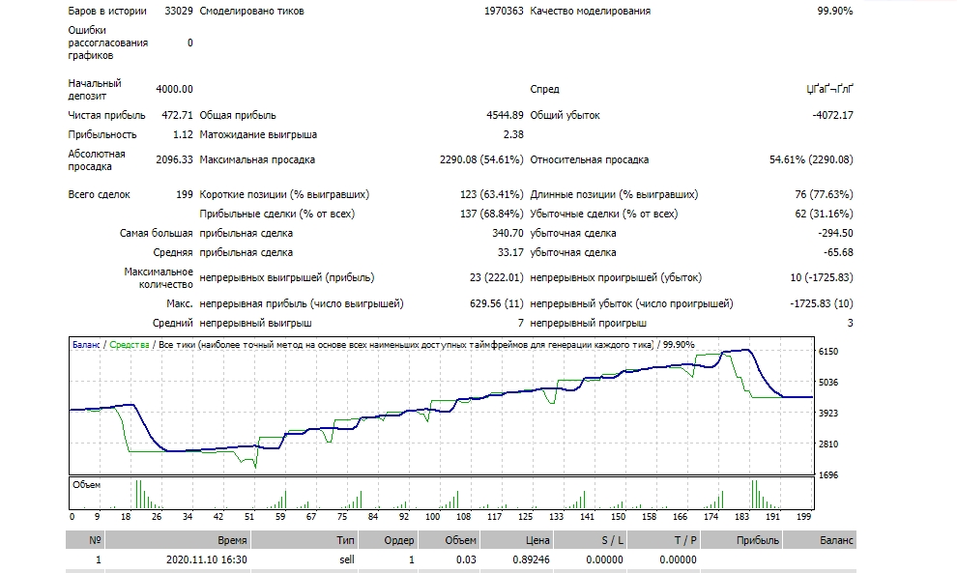Click the 6150 value on the chart axis

[x=828, y=352]
